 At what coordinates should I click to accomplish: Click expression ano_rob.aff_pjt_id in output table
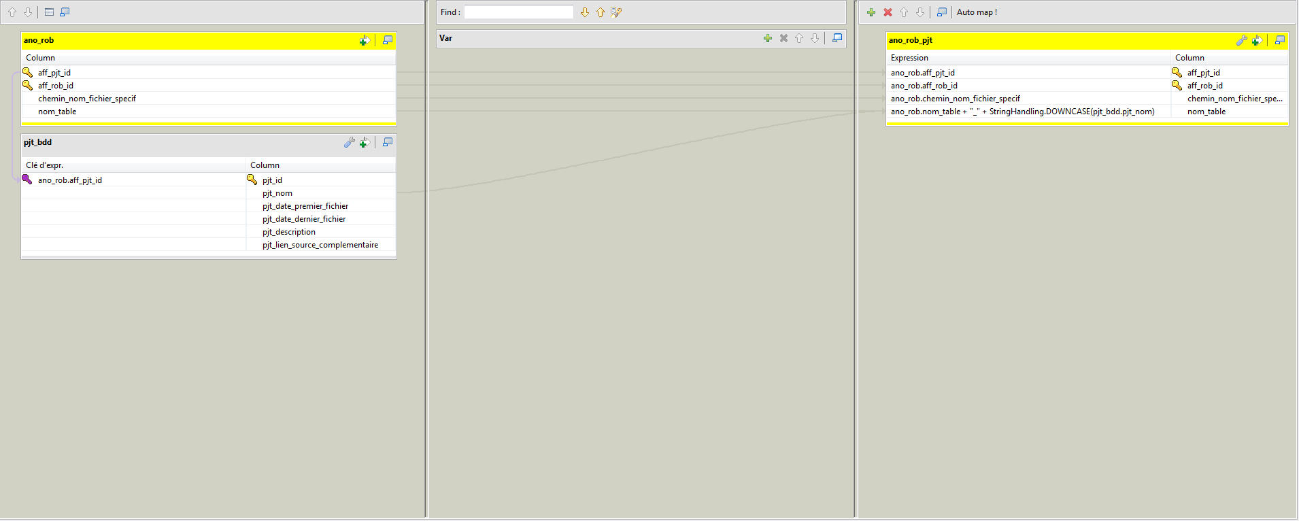click(x=1028, y=73)
